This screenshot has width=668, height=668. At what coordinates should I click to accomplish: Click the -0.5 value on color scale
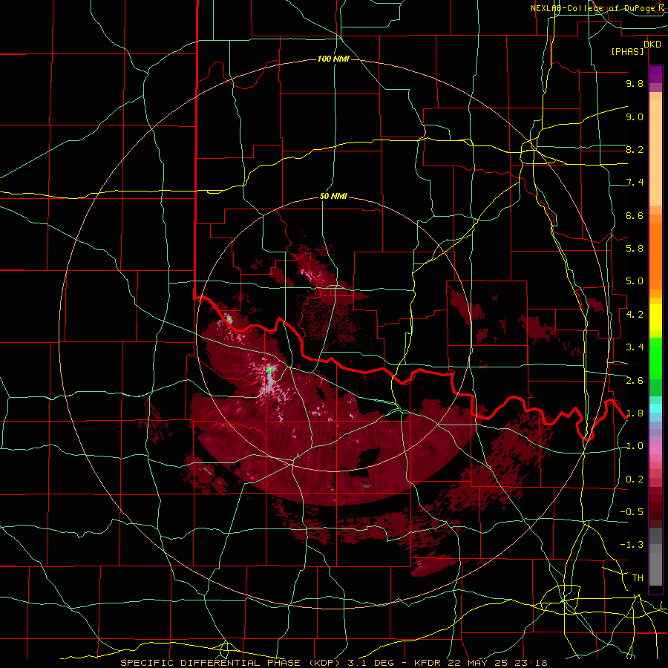pos(632,512)
